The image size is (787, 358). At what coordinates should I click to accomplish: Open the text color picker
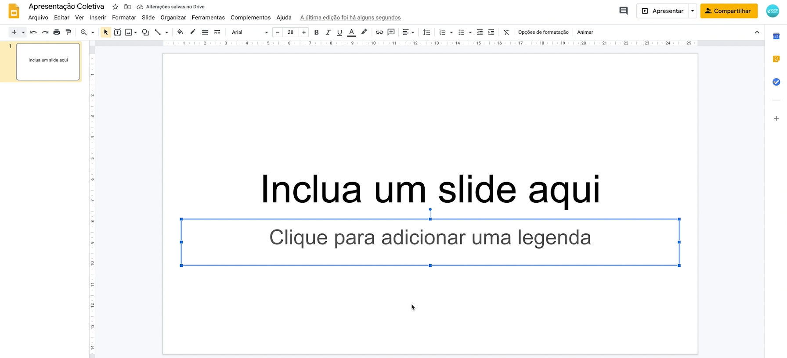(351, 32)
